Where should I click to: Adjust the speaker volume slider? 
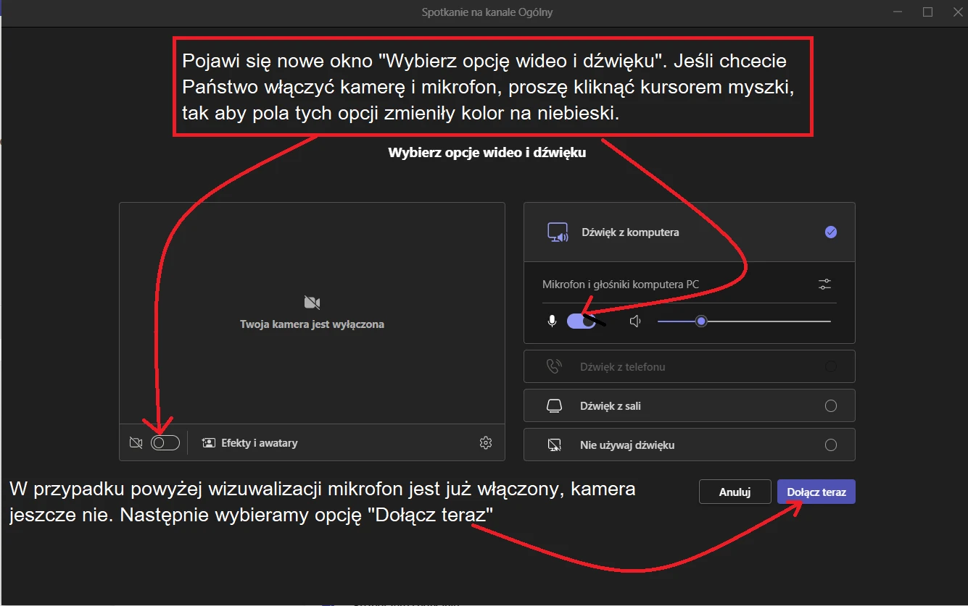coord(744,321)
